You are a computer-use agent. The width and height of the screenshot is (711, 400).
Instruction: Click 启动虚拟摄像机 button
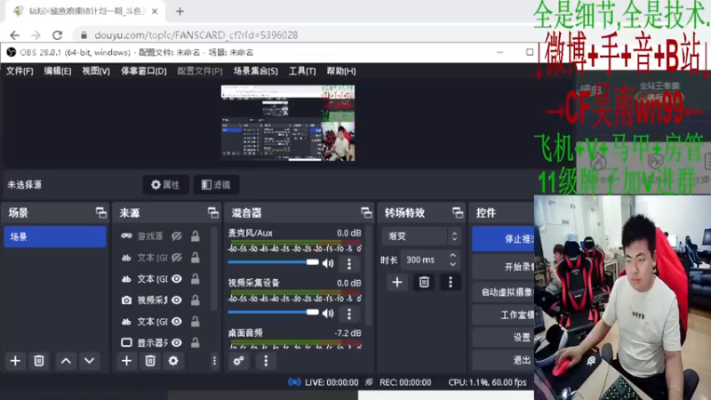pos(503,292)
